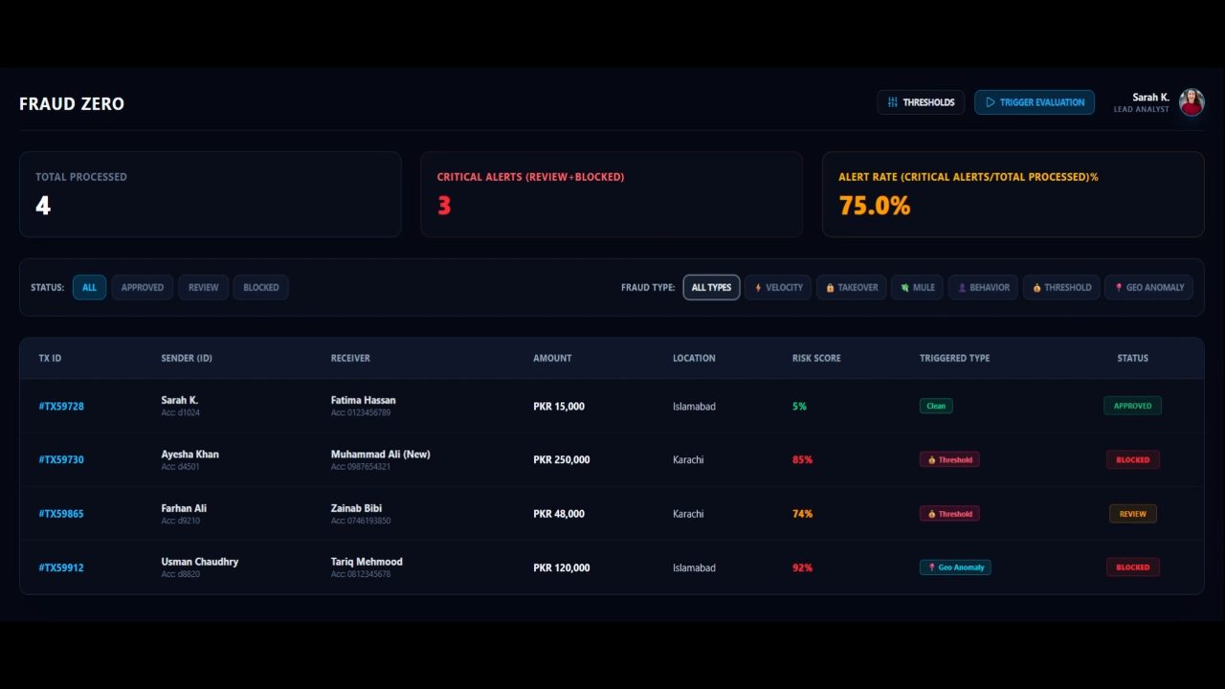Filter transactions by Blocked status

(x=261, y=287)
